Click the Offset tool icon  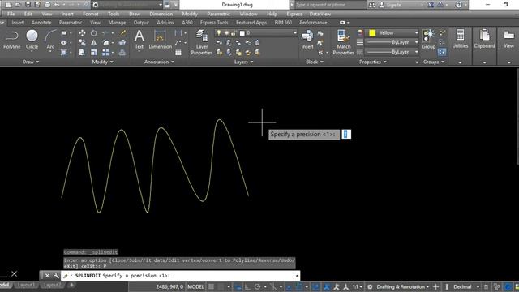(122, 52)
